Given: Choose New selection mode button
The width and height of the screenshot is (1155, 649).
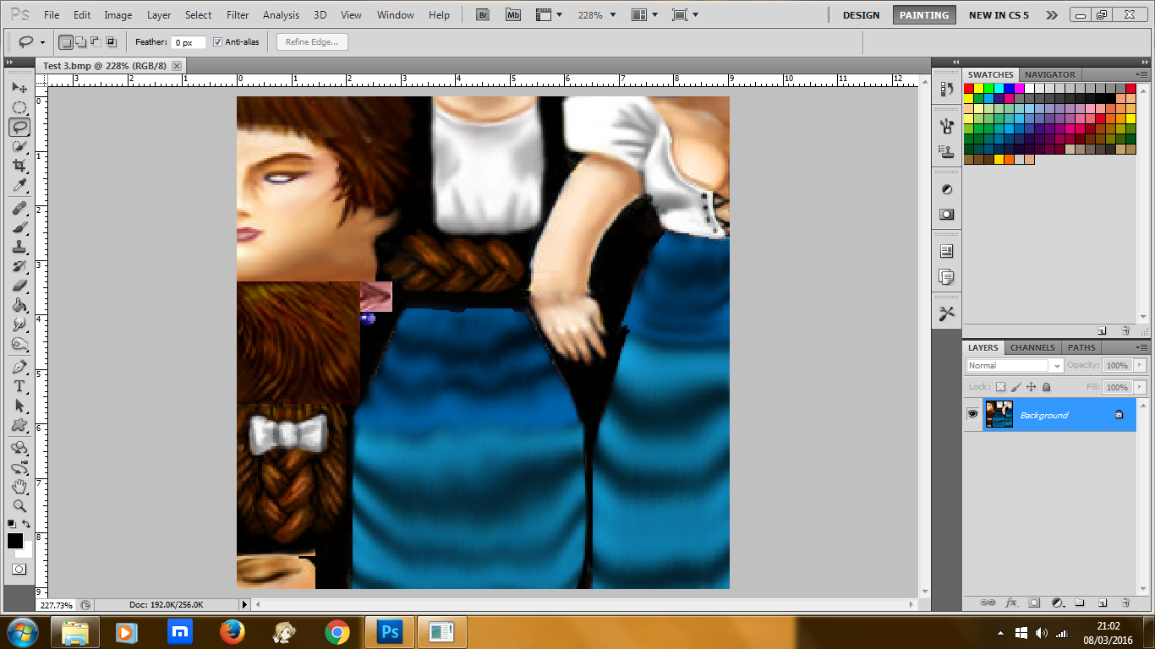Looking at the screenshot, I should point(66,42).
